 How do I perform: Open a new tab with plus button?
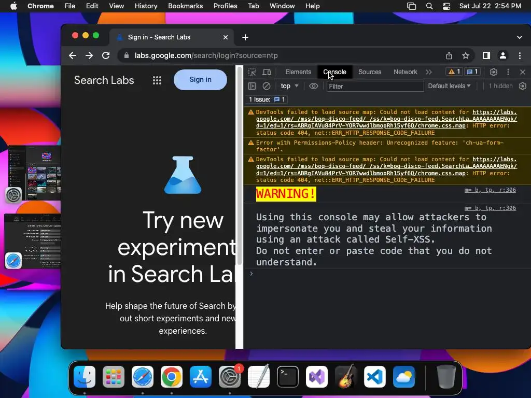tap(245, 37)
